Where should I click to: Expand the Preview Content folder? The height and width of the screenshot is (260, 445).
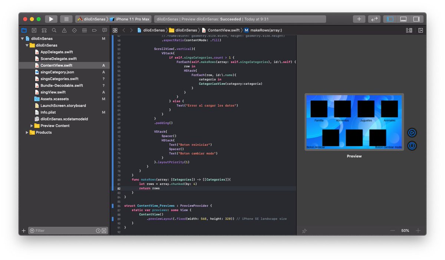click(32, 126)
